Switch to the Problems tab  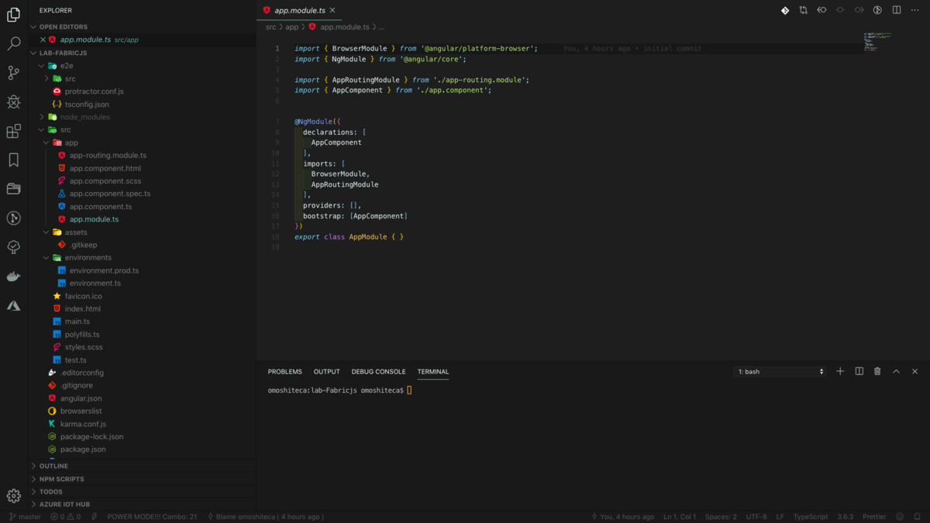(285, 372)
